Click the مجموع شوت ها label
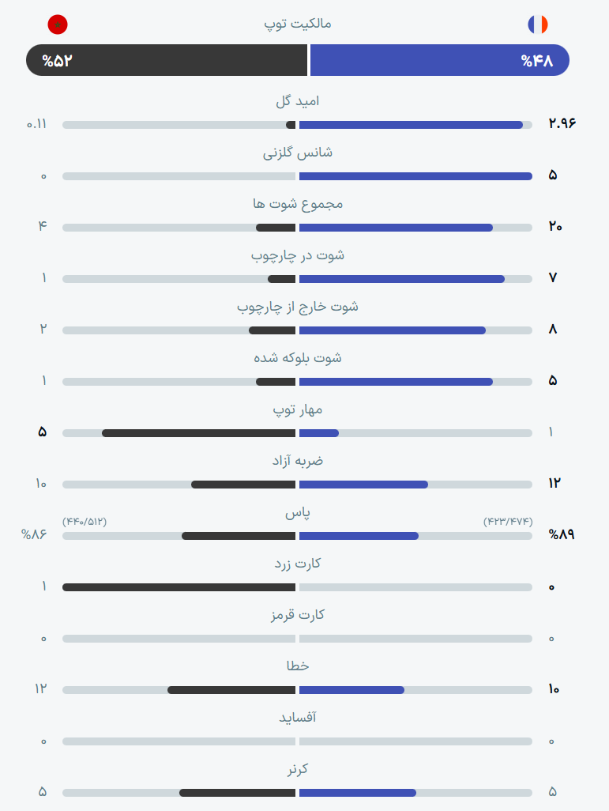Image resolution: width=609 pixels, height=811 pixels. [x=298, y=204]
